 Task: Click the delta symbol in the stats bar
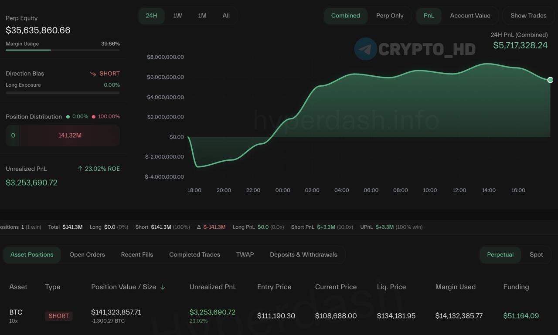tap(199, 227)
